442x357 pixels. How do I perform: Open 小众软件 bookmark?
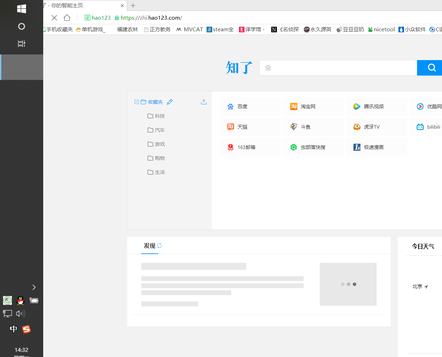pyautogui.click(x=412, y=30)
